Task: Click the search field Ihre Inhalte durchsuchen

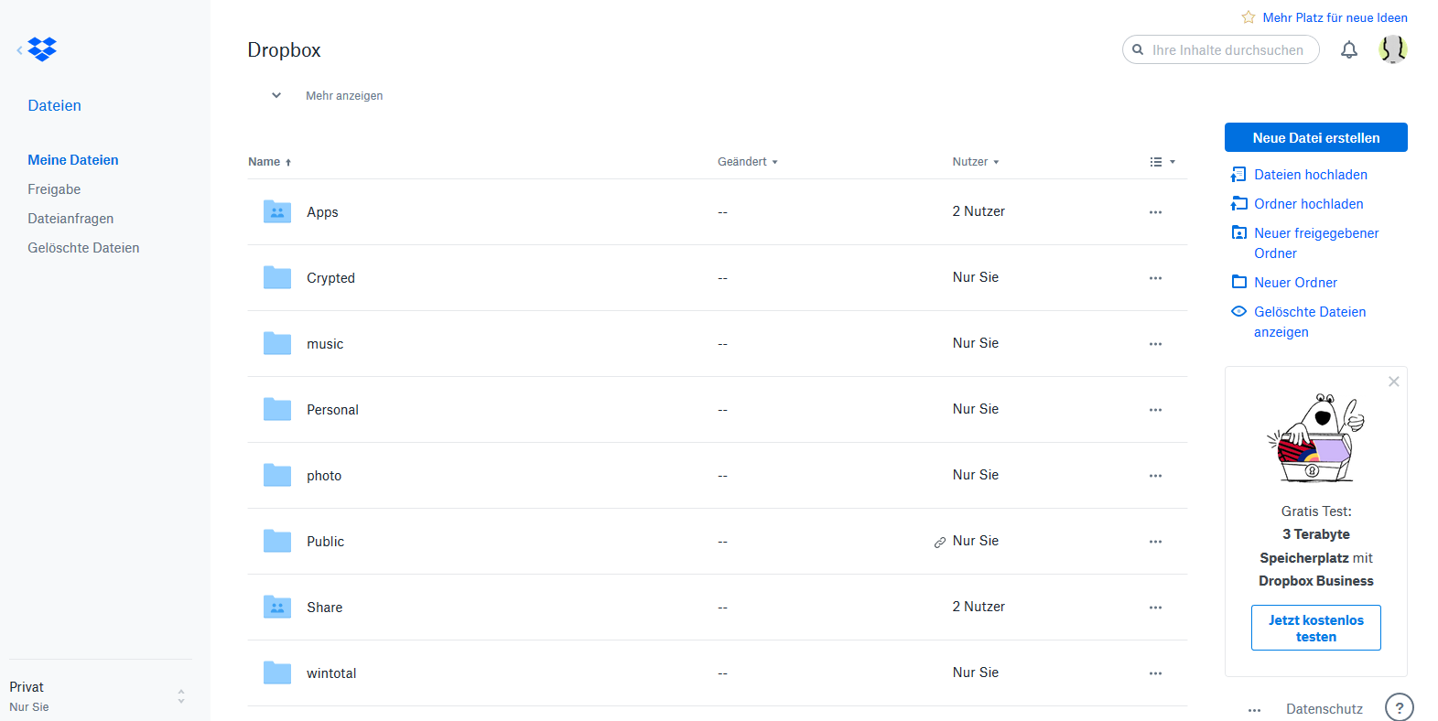Action: pos(1227,50)
